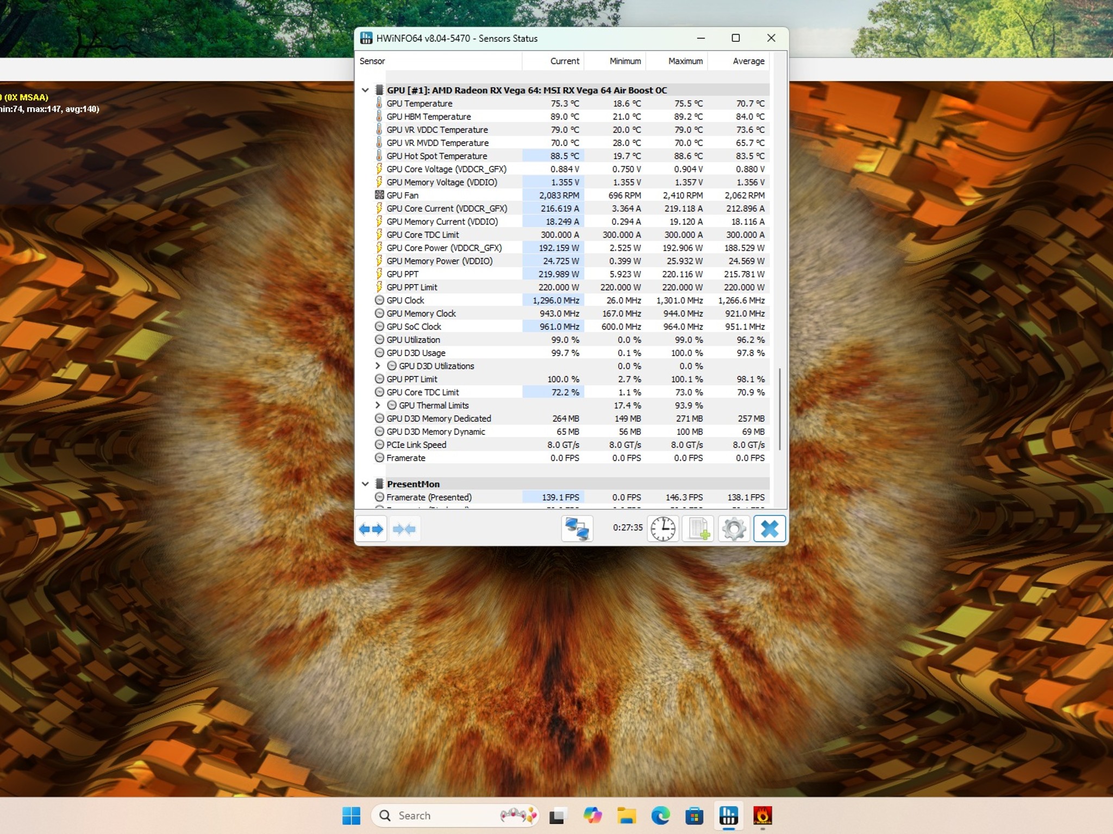The height and width of the screenshot is (834, 1113).
Task: Click circle icon beside PCIe Link Speed
Action: click(x=379, y=444)
